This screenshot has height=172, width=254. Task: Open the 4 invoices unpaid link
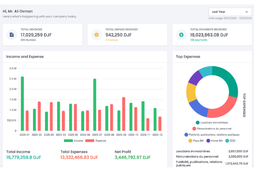coord(100,40)
